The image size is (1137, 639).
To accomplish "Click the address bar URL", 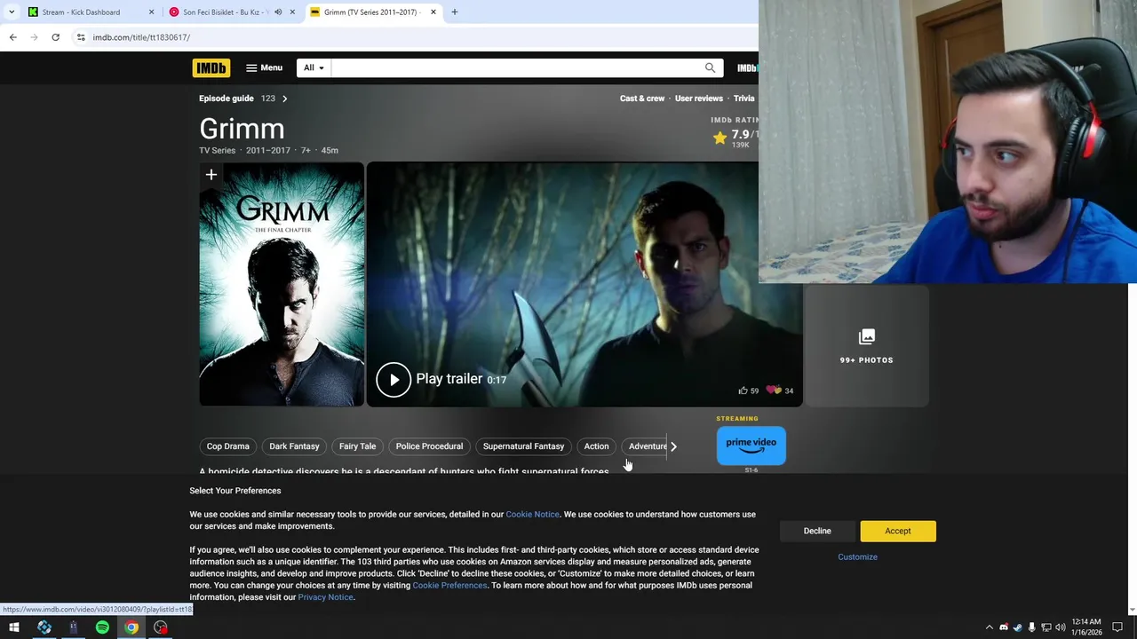I will coord(141,37).
